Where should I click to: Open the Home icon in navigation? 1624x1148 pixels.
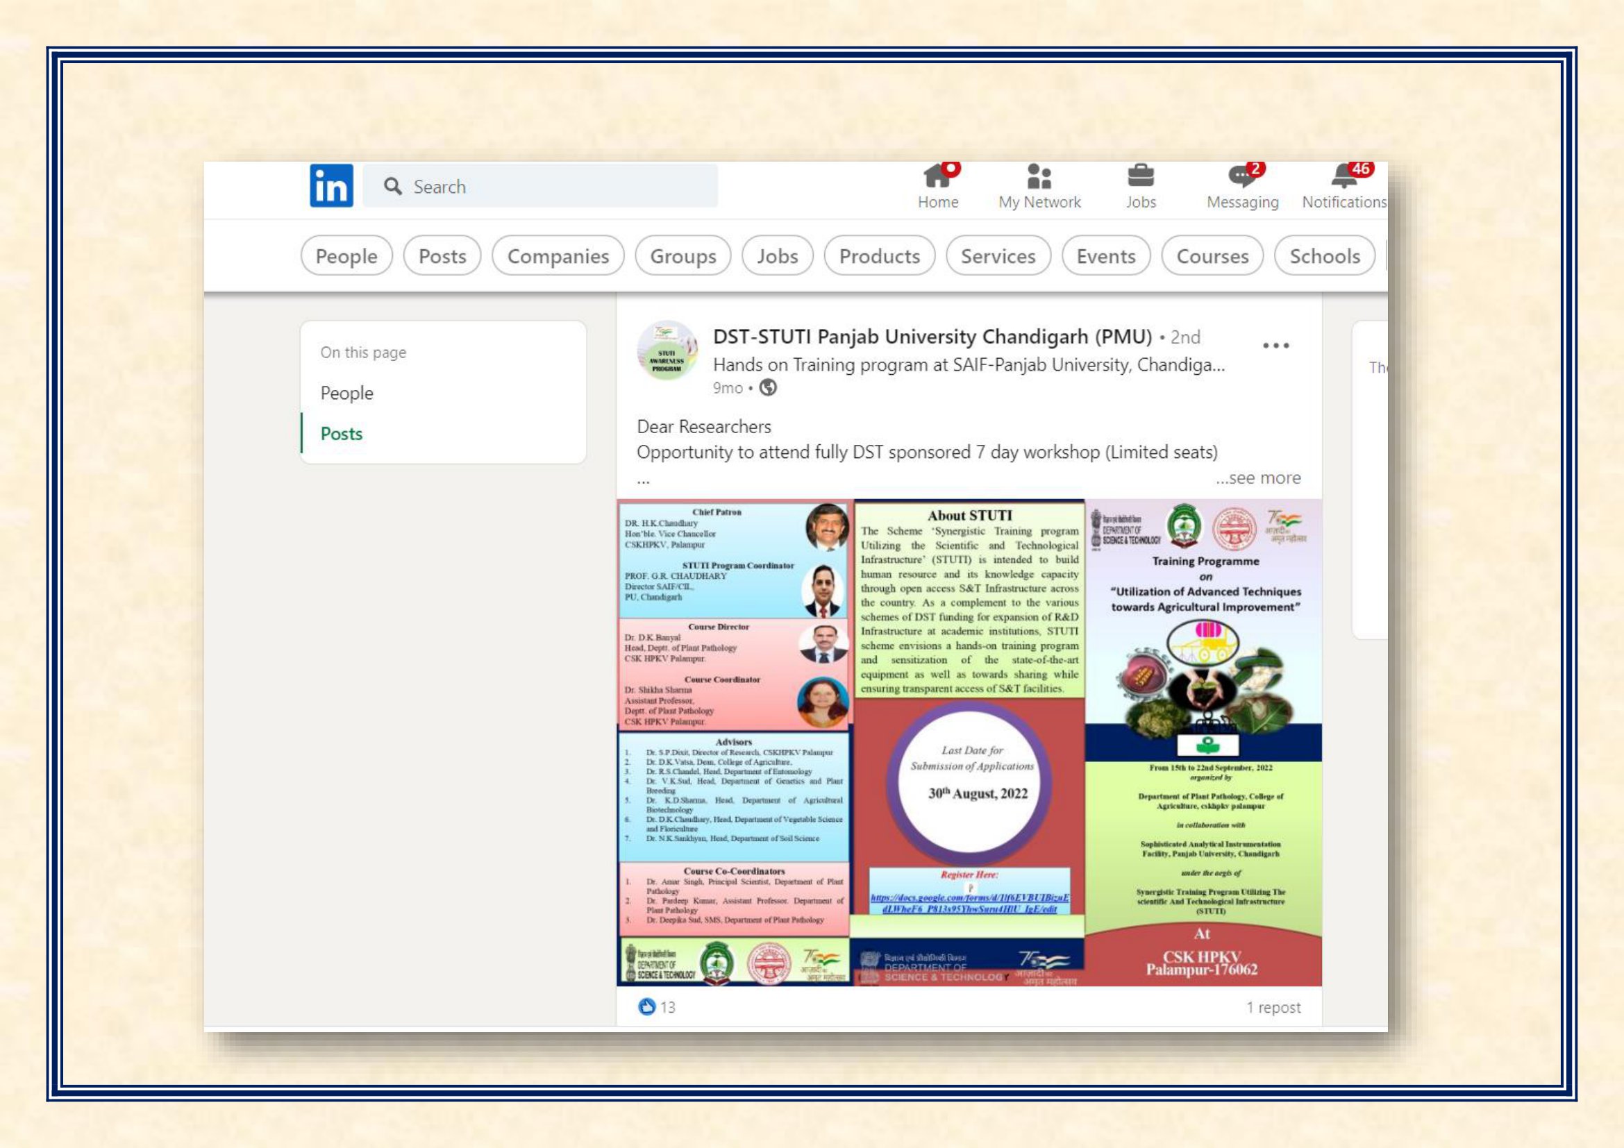point(938,176)
